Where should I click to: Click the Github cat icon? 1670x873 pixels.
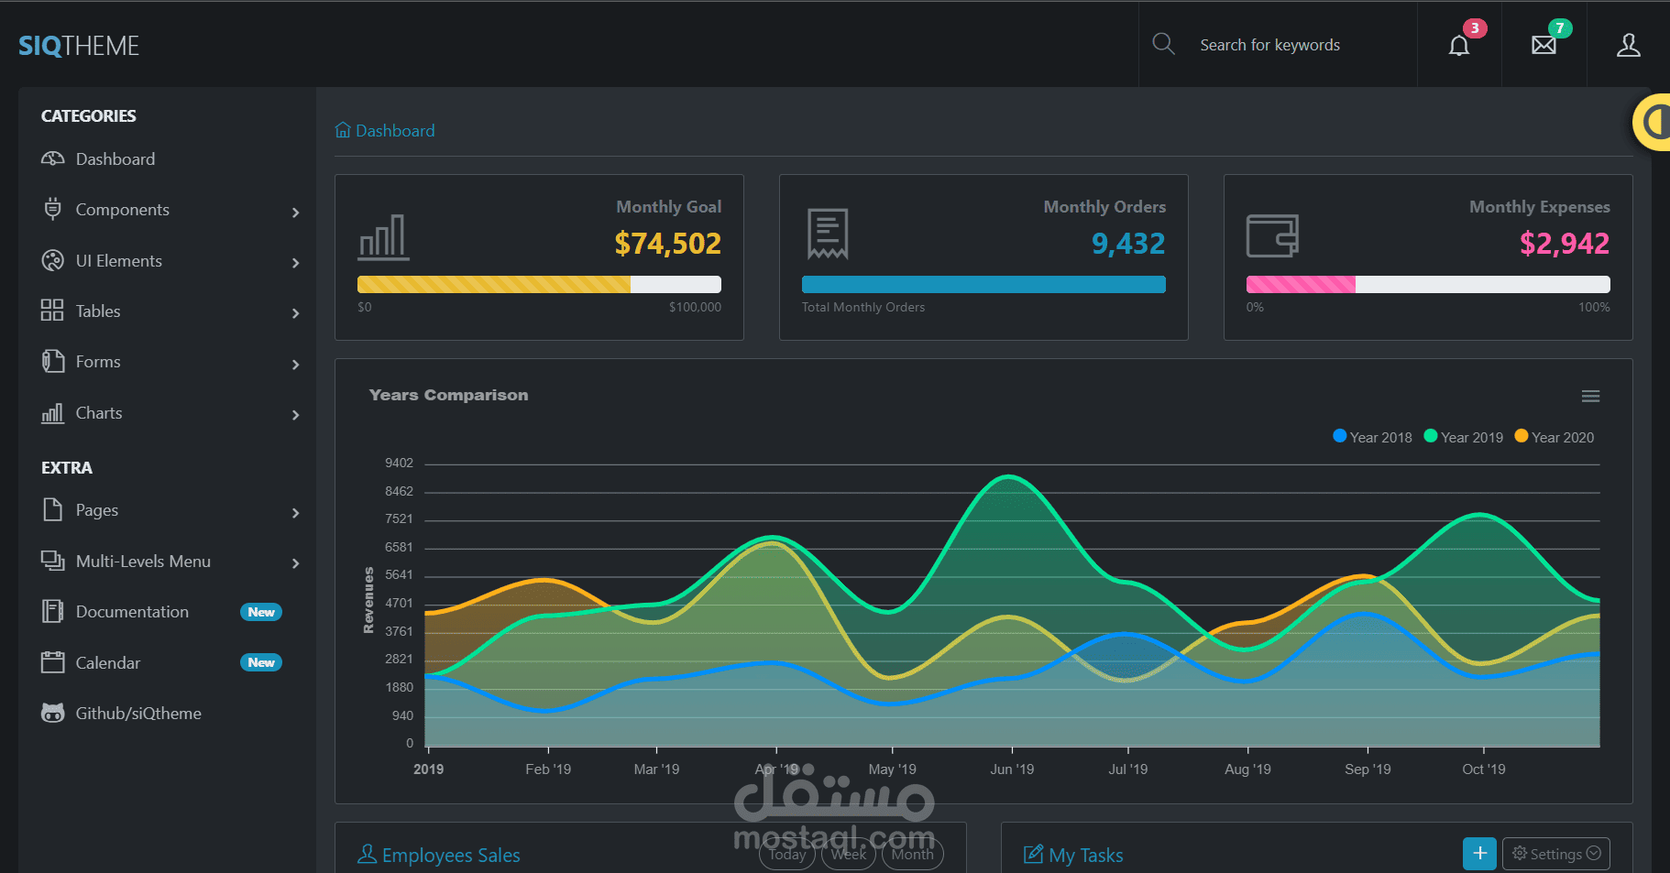click(53, 713)
